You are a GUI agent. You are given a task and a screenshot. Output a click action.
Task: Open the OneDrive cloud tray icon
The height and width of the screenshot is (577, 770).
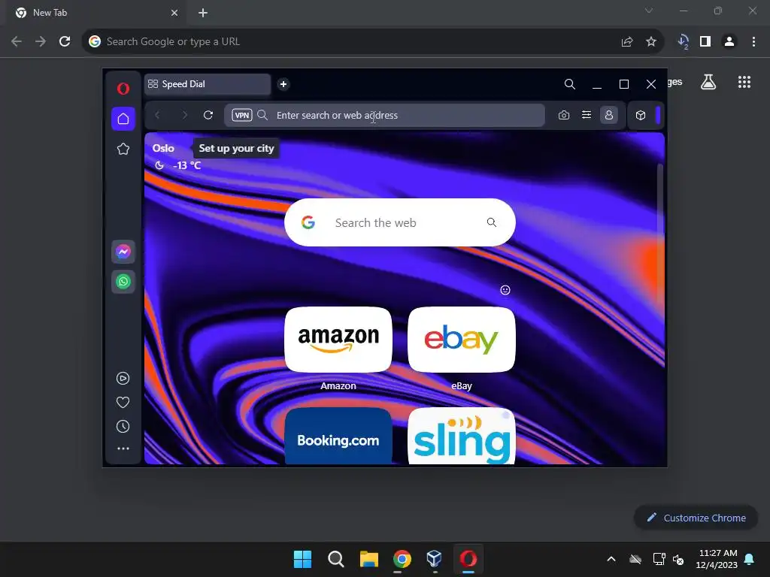635,559
